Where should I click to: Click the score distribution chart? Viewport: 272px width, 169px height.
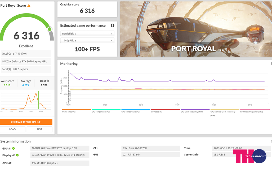coord(26,100)
